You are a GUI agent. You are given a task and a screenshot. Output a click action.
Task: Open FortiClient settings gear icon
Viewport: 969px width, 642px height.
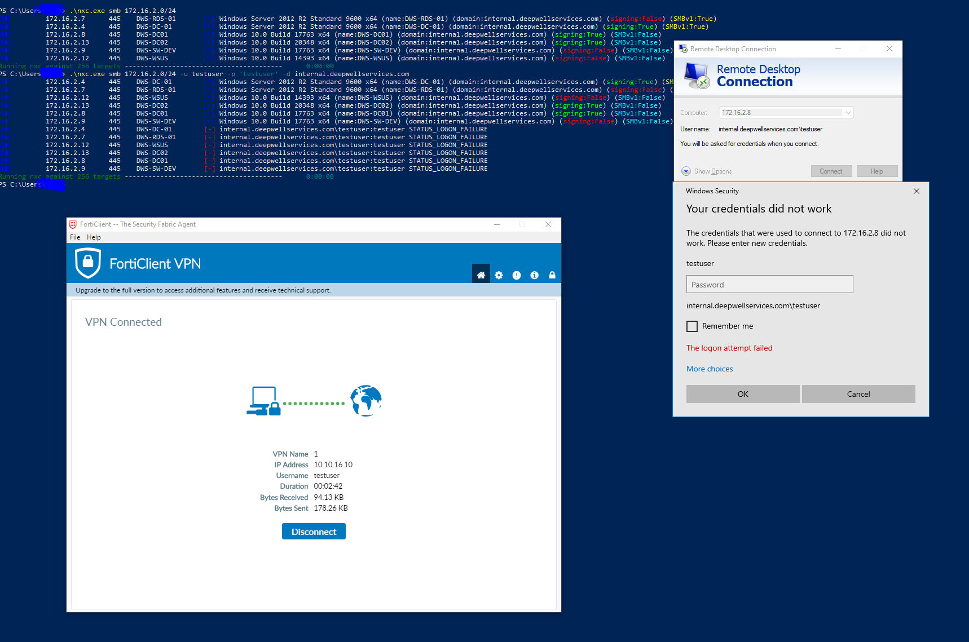pyautogui.click(x=499, y=275)
